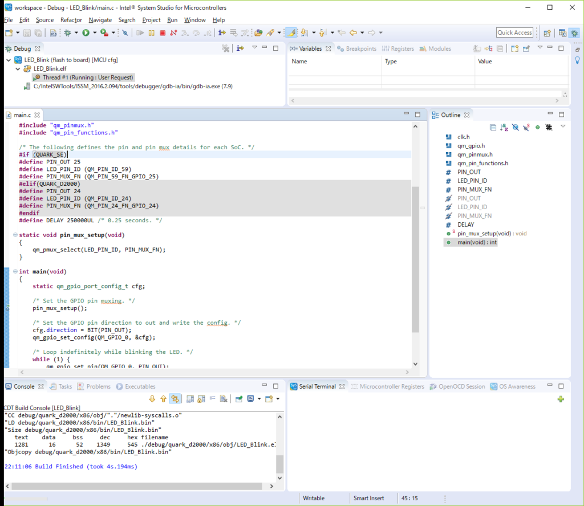
Task: Open a new C/C++ Project via toolbar icon
Action: coord(9,32)
